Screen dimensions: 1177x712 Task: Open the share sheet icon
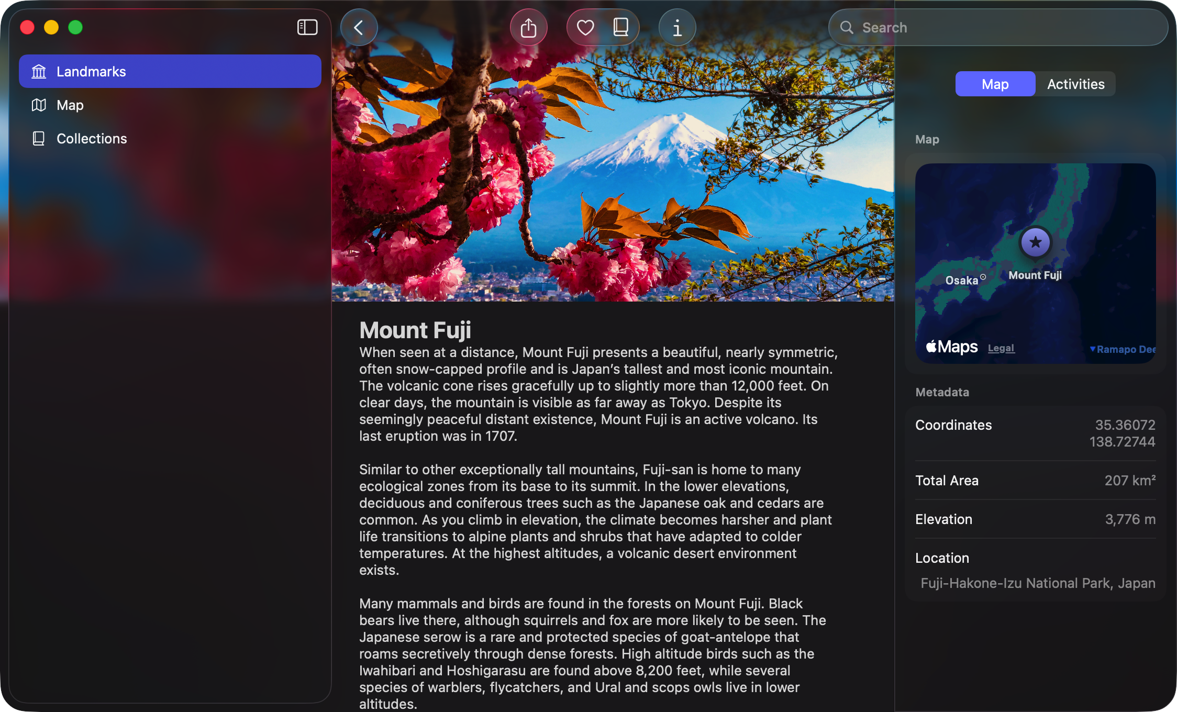tap(529, 27)
